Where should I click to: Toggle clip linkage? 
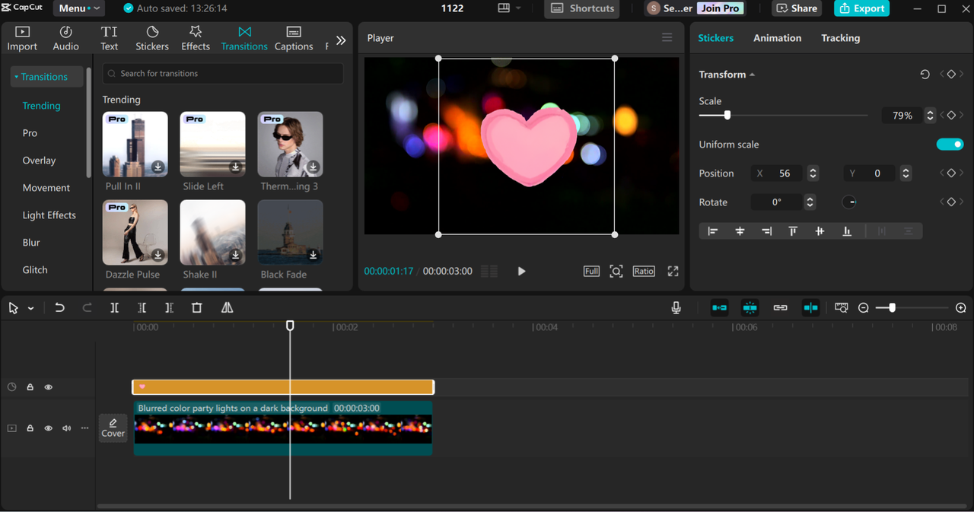(780, 307)
